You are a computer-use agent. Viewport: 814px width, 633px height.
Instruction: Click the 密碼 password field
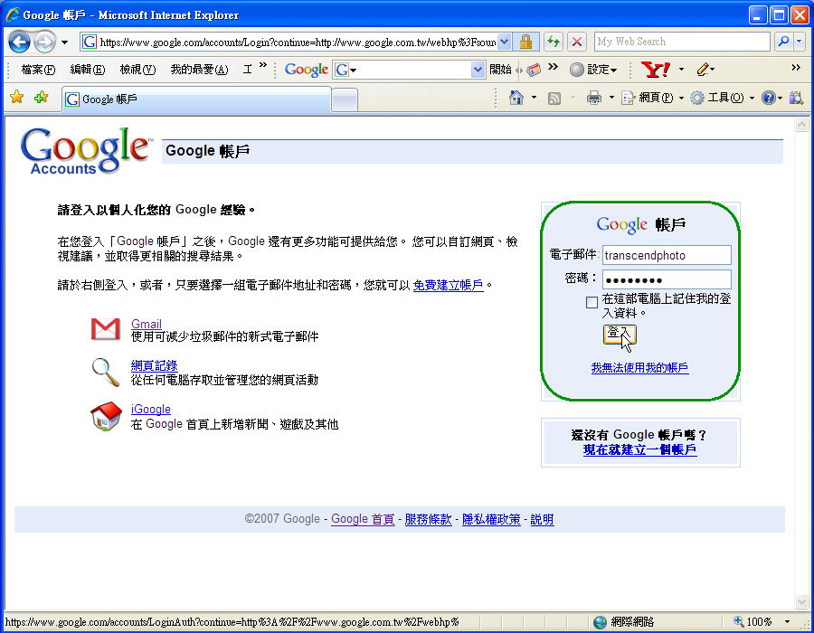coord(667,279)
